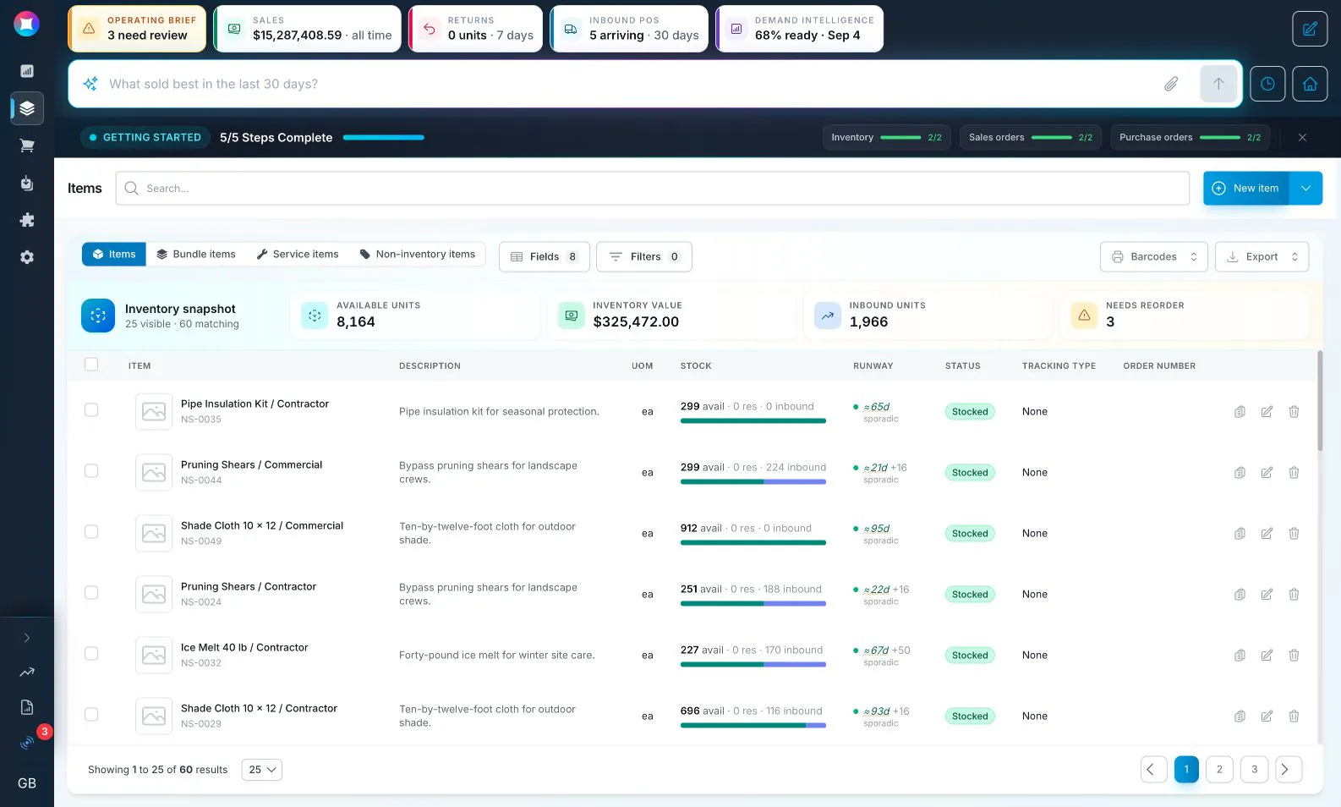
Task: Change the 25 per page selector
Action: (262, 770)
